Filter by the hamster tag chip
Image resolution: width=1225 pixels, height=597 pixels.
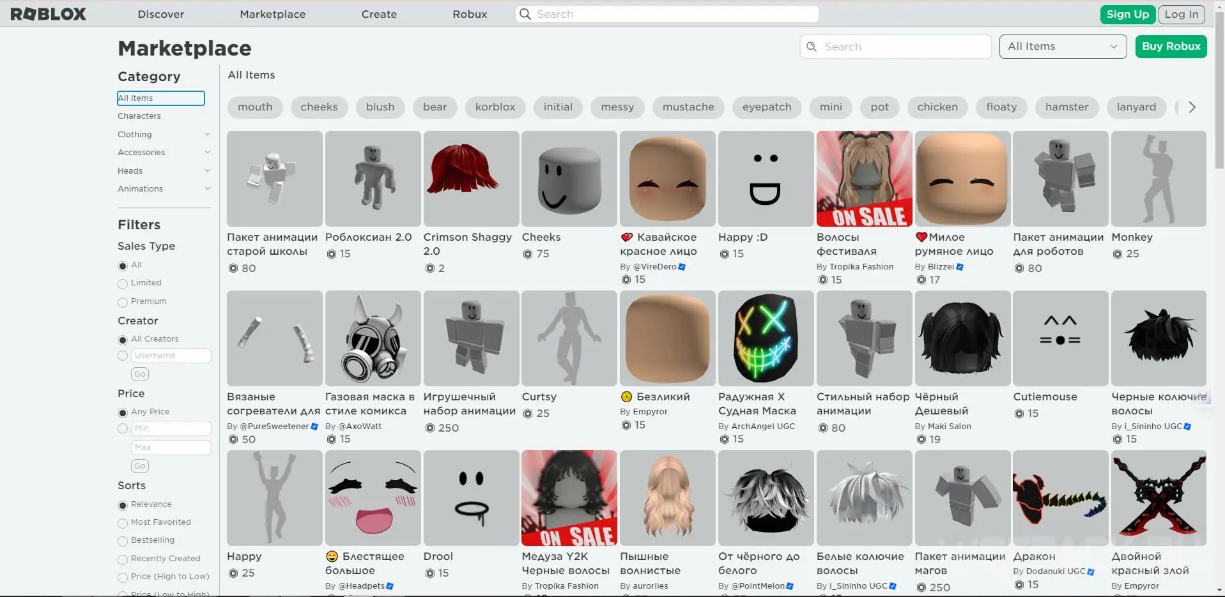pos(1067,107)
